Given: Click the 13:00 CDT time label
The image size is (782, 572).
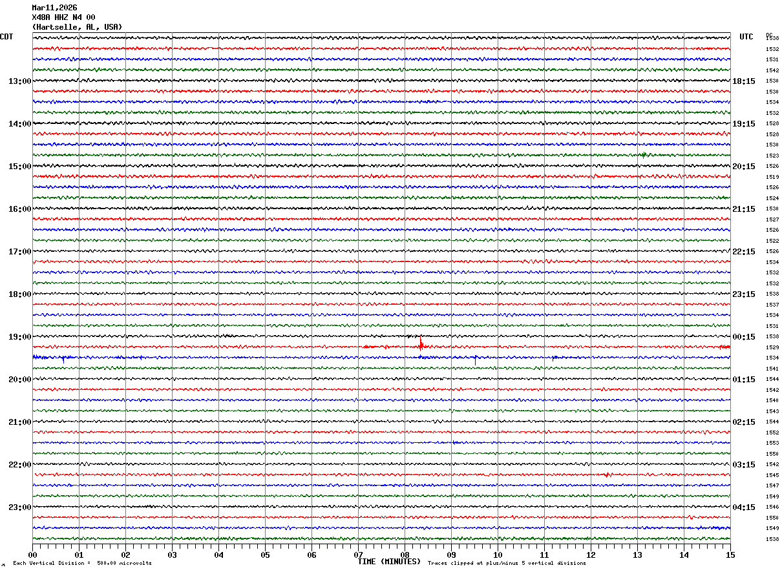Looking at the screenshot, I should [x=19, y=81].
